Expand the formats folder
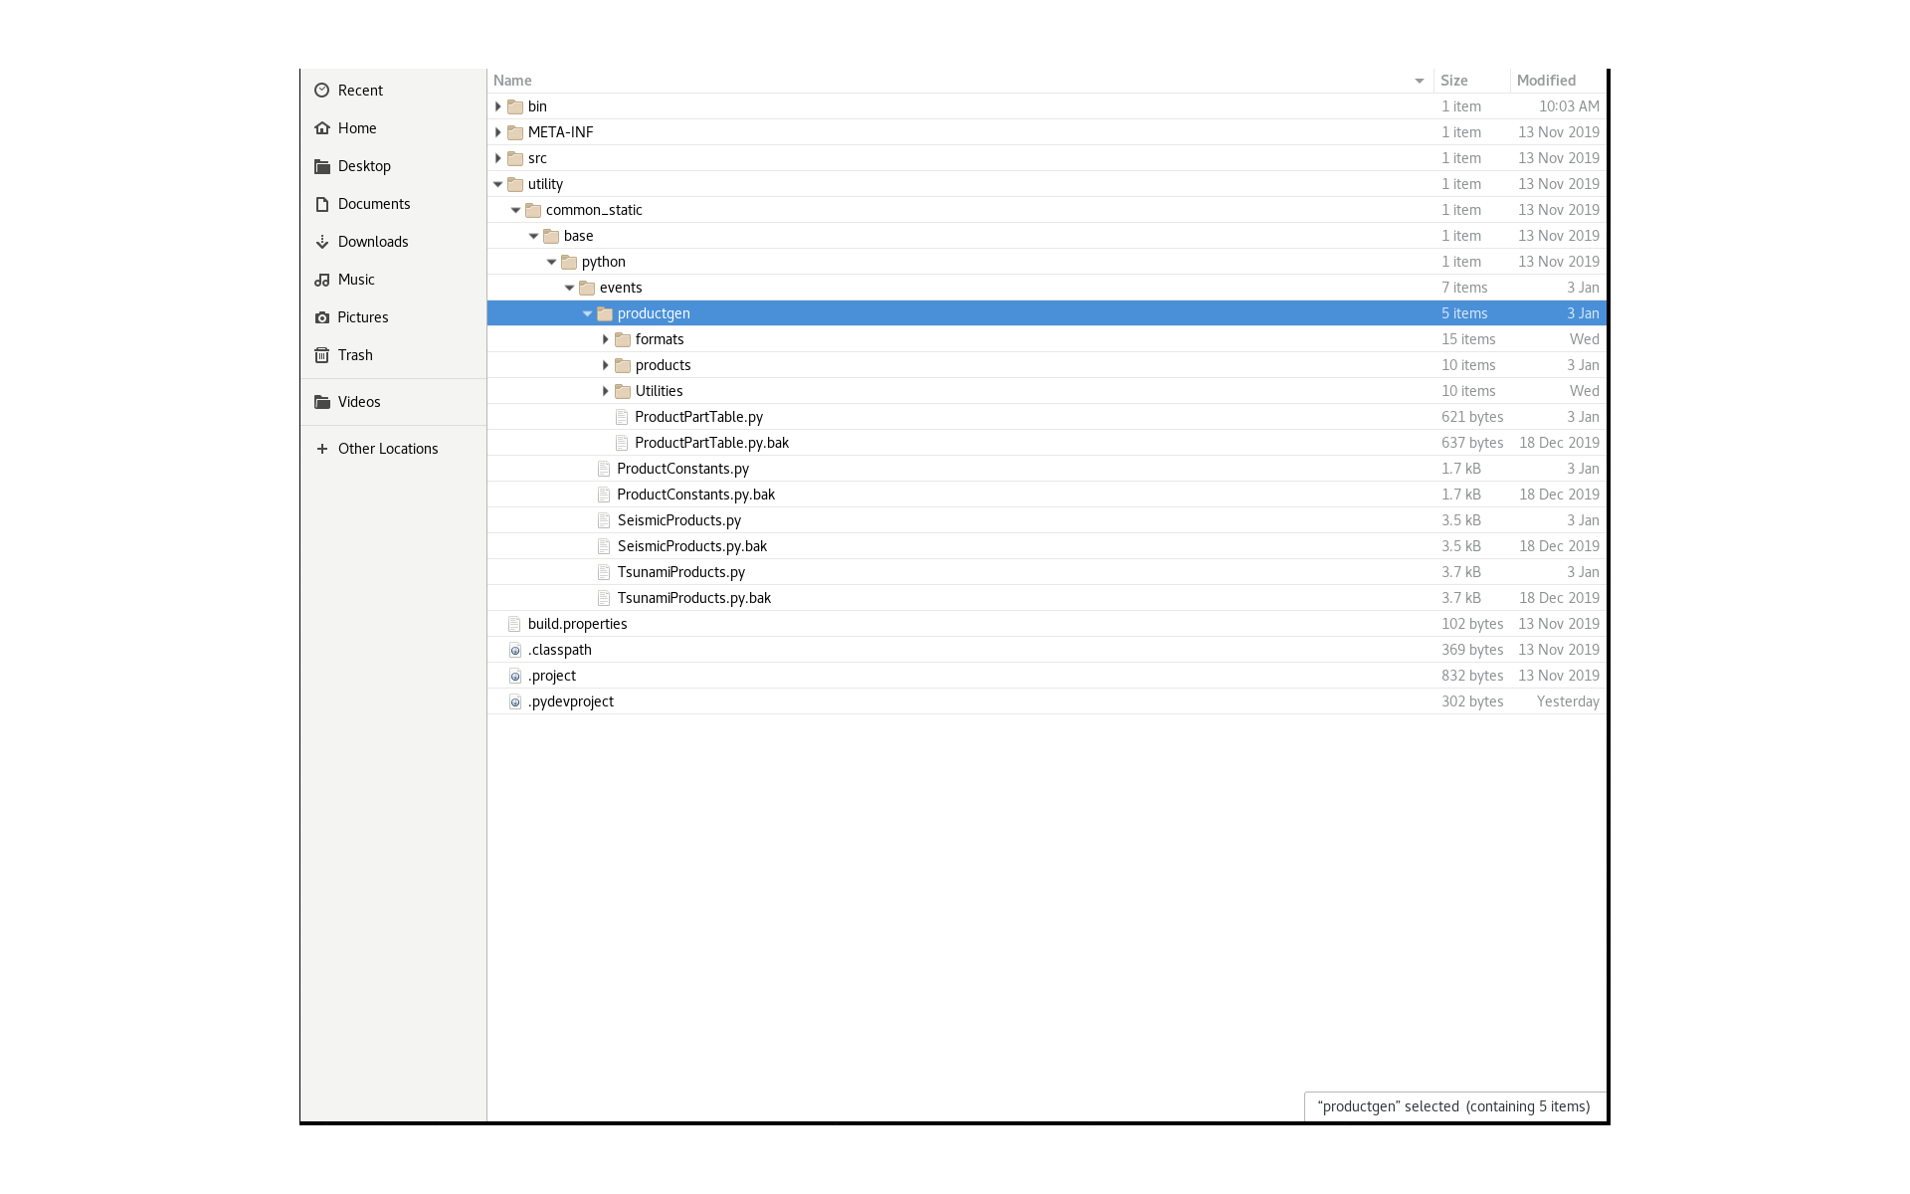The image size is (1910, 1194). (605, 339)
